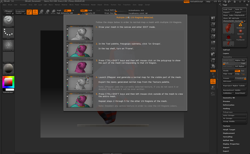Click the Make PolyMesh3D button
Image resolution: width=250 pixels, height=154 pixels.
pos(237,15)
